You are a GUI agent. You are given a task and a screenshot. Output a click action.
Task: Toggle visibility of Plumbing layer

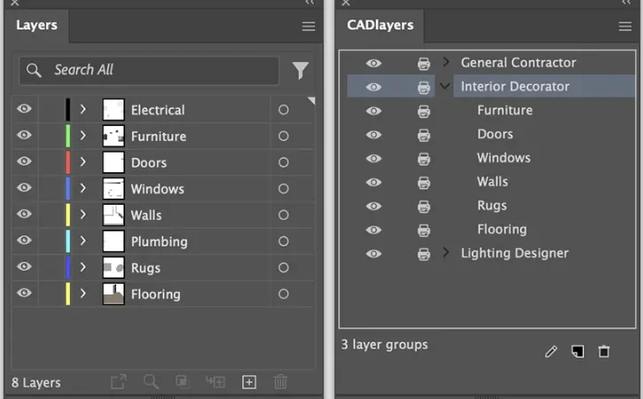[24, 240]
